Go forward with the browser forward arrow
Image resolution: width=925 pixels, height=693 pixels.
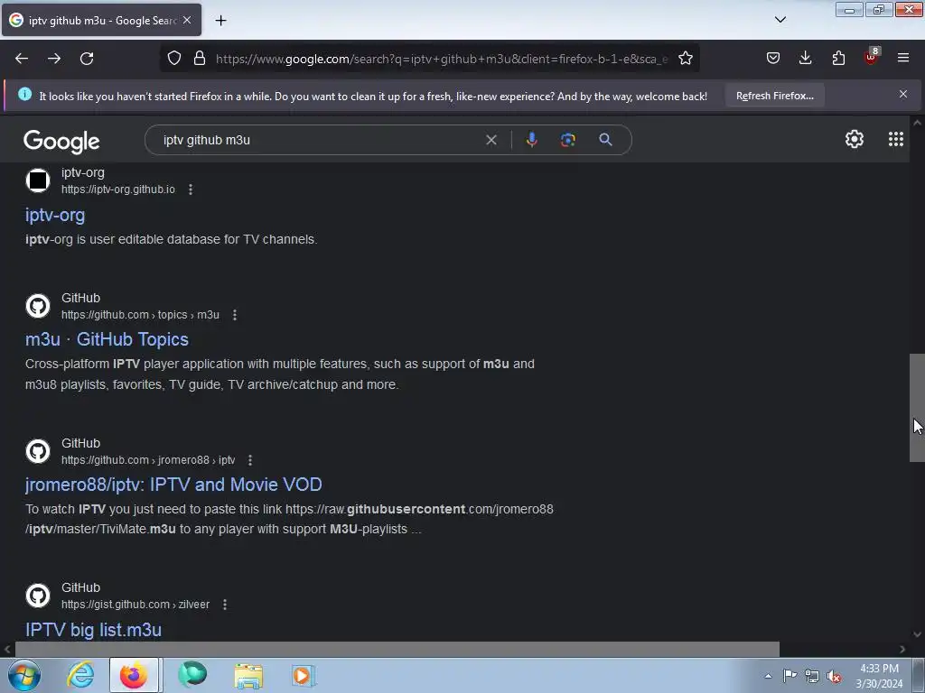click(x=54, y=59)
